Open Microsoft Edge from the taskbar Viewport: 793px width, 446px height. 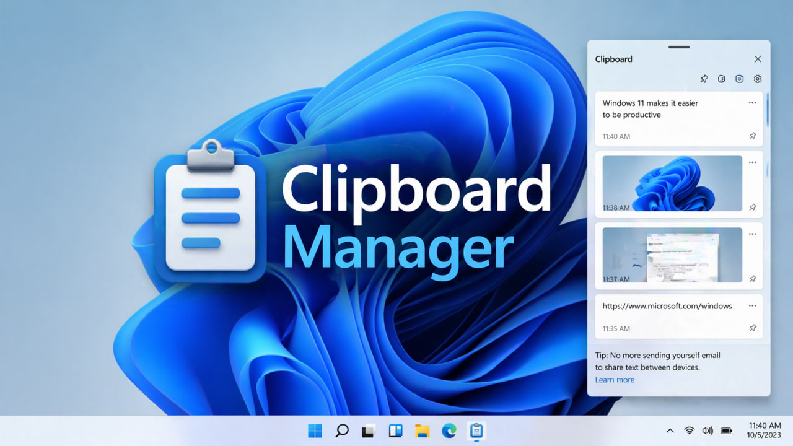coord(449,430)
